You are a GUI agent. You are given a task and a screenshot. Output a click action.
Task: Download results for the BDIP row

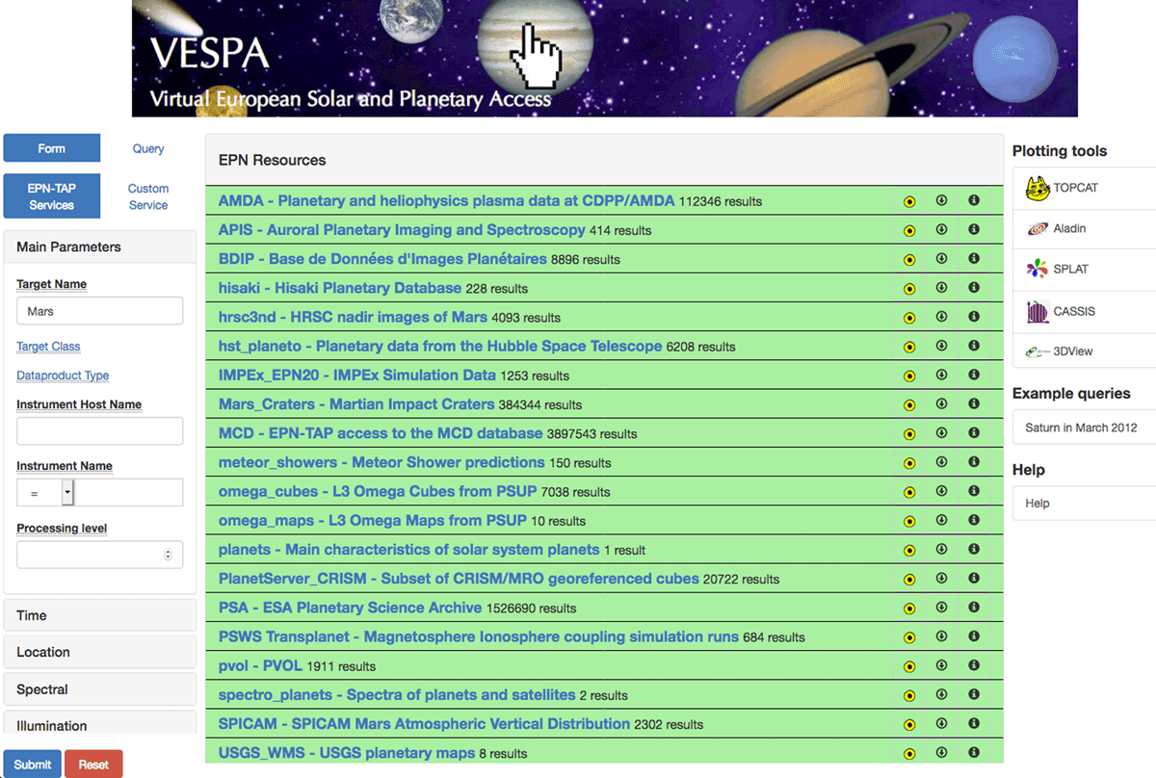point(942,258)
